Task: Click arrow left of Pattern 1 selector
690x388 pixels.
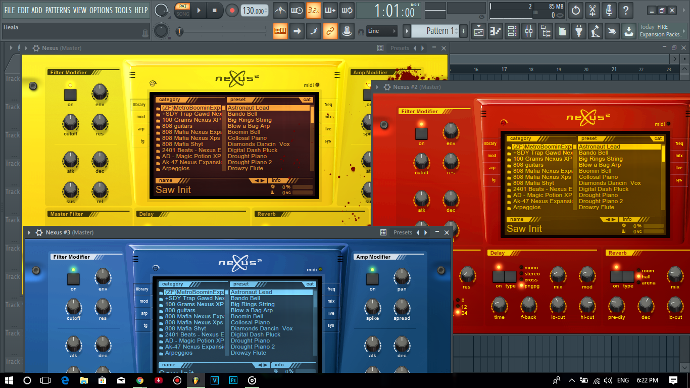Action: [407, 31]
